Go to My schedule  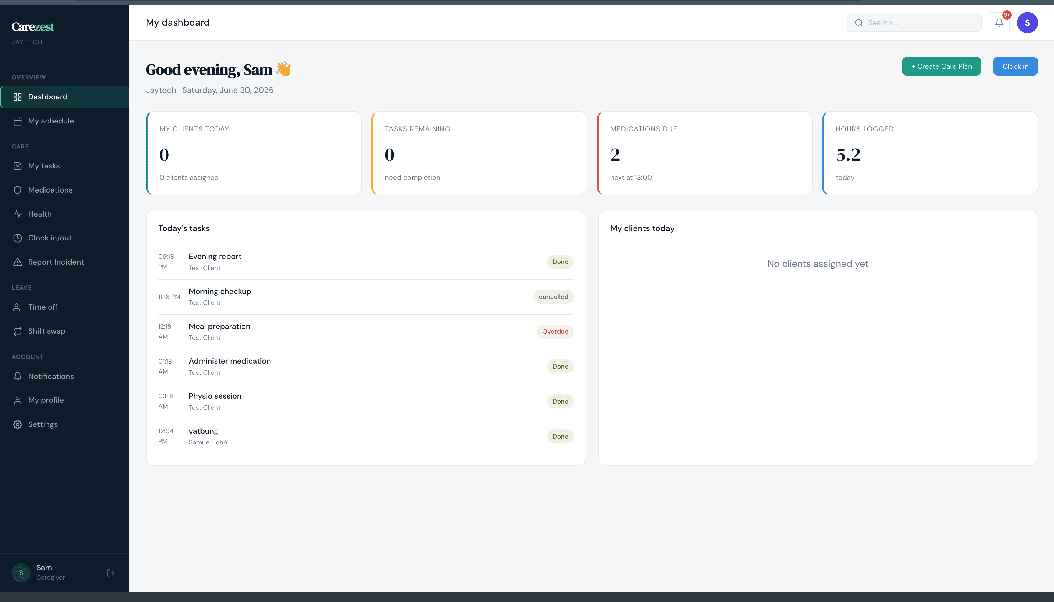coord(65,121)
